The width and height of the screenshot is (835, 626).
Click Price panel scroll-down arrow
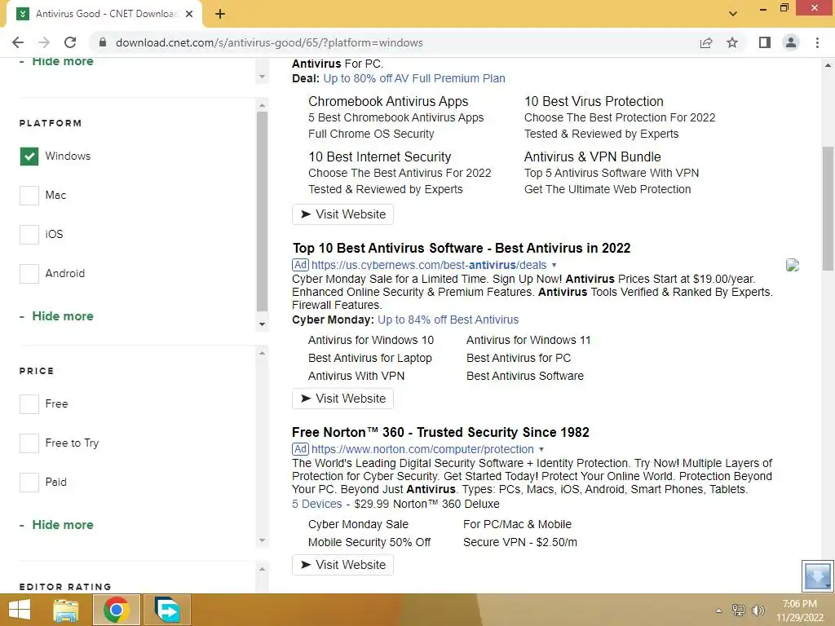point(262,541)
